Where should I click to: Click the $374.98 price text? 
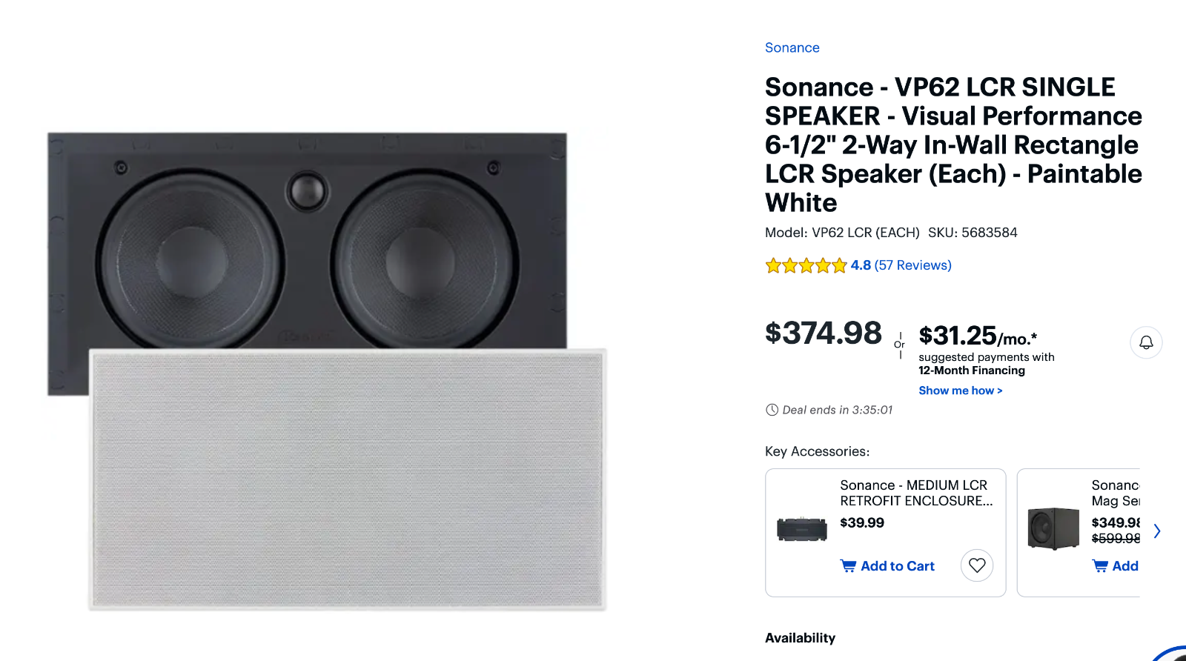[x=823, y=333]
